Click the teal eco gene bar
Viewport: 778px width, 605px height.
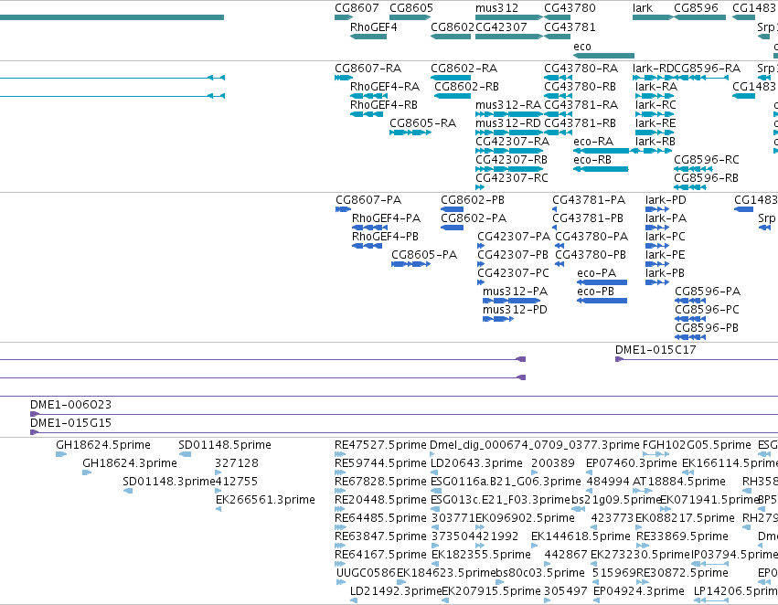[604, 56]
